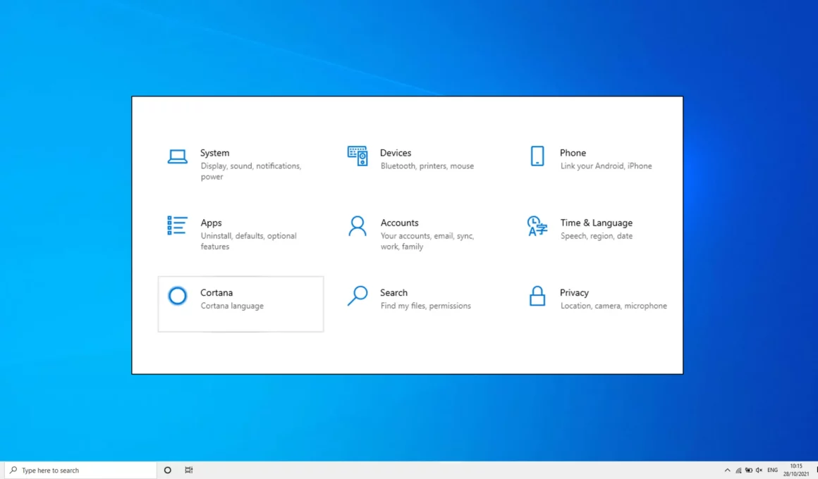
Task: Click 'Bluetooth, printers, mouse' description
Action: tap(427, 166)
